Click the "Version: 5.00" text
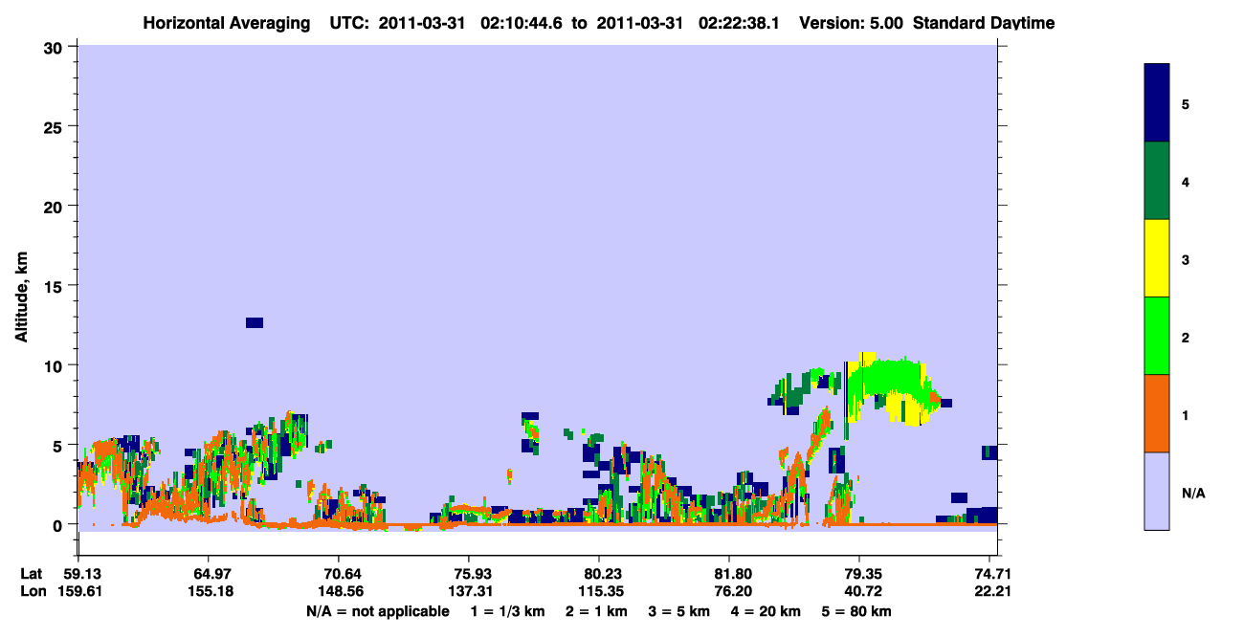The image size is (1244, 638). 851,22
